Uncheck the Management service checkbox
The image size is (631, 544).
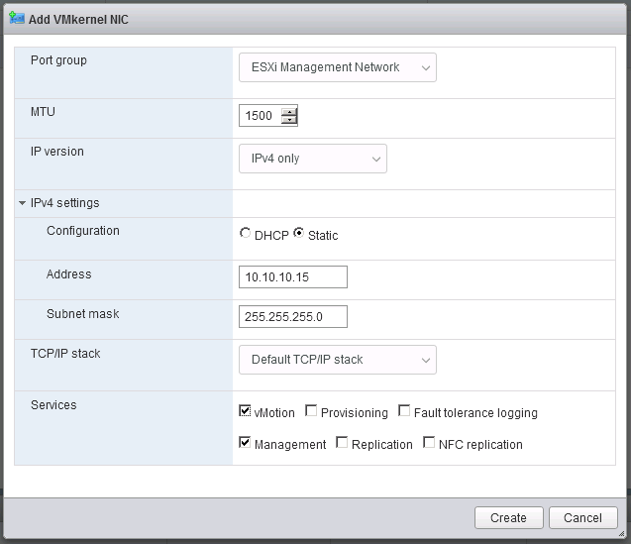coord(245,442)
